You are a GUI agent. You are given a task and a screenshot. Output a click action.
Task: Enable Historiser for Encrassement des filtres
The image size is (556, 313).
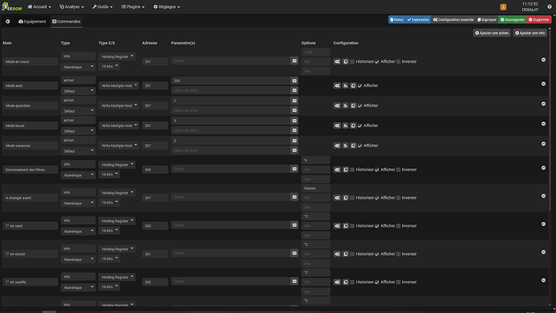pyautogui.click(x=352, y=170)
